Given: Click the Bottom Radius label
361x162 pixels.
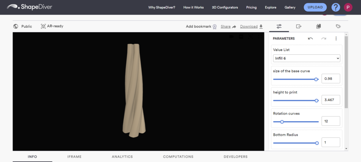Looking at the screenshot, I should [286, 135].
